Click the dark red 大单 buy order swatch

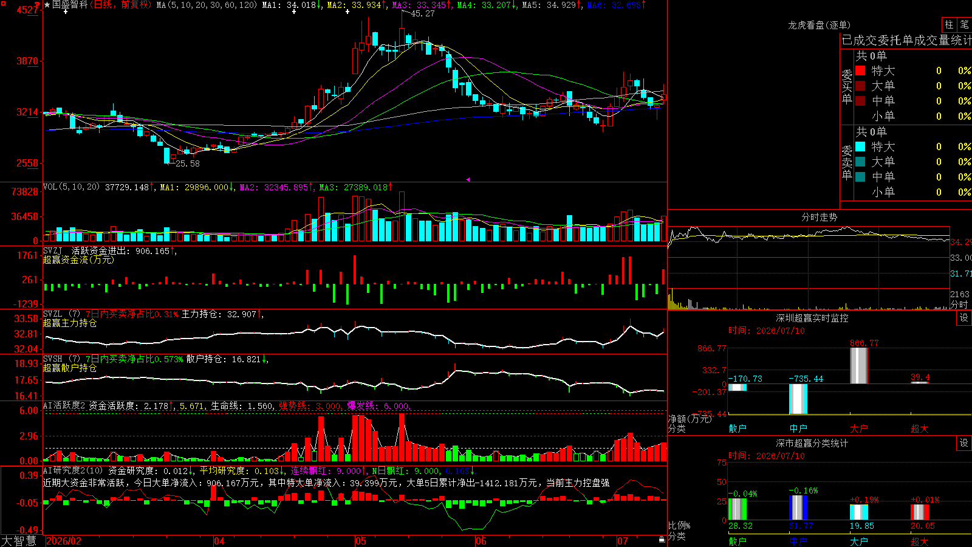tap(860, 86)
